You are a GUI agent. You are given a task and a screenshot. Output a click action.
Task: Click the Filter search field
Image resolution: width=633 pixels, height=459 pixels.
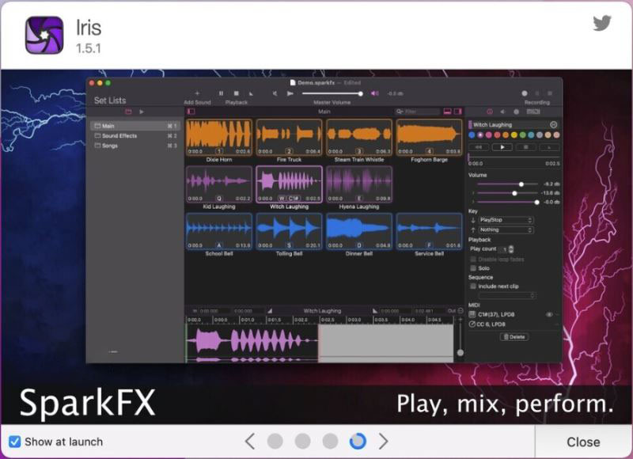tap(418, 112)
